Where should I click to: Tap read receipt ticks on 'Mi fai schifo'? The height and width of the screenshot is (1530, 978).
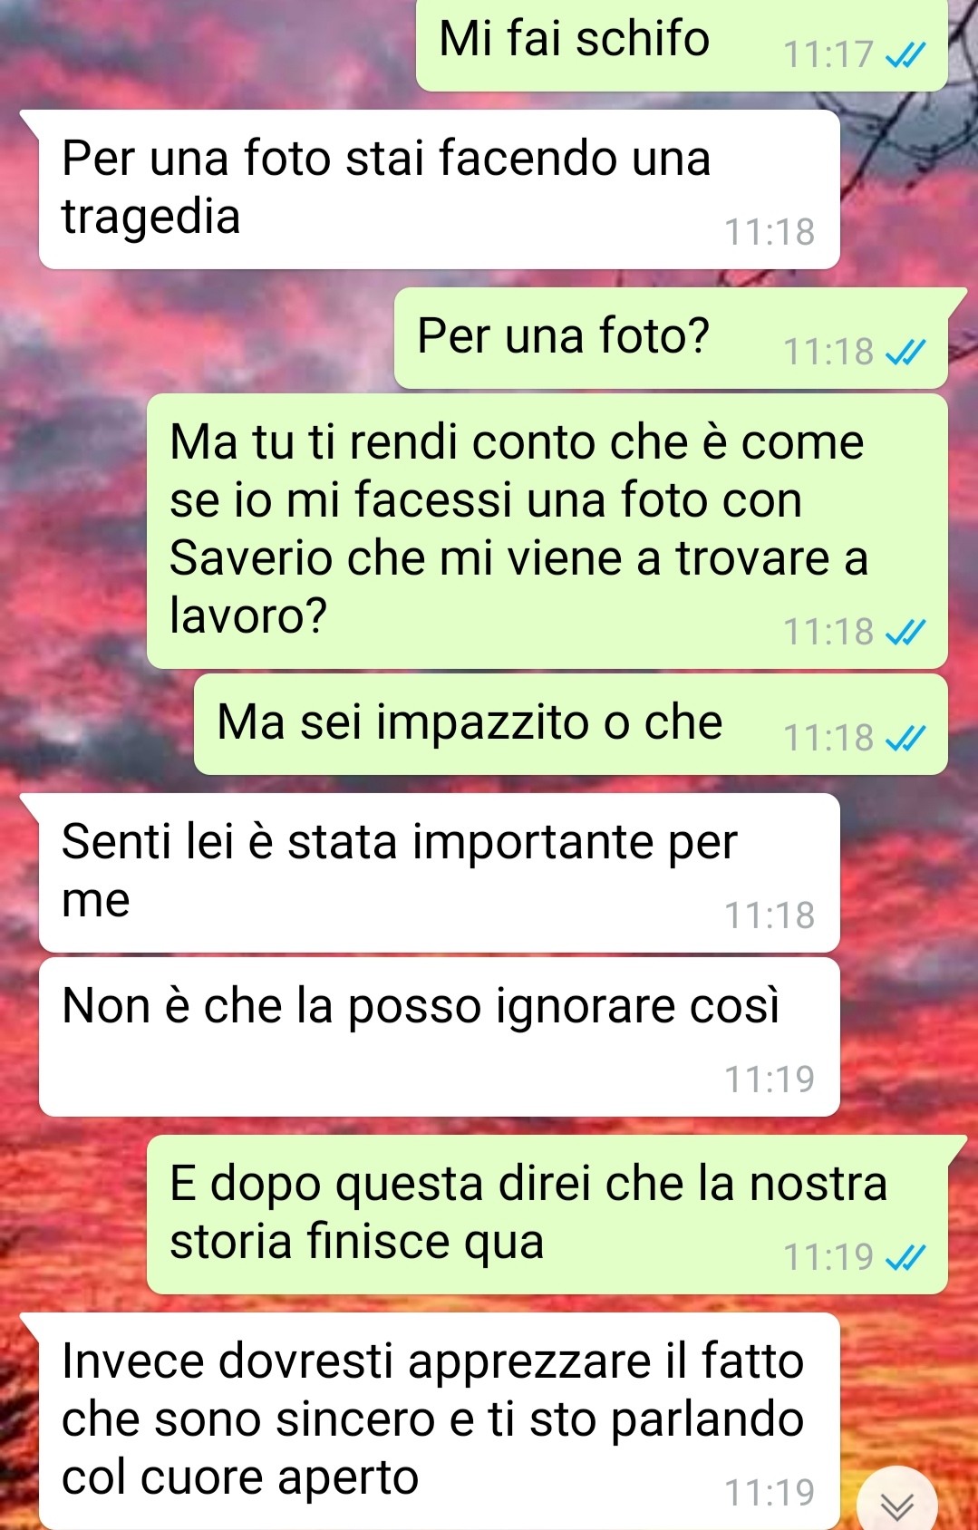tap(905, 56)
